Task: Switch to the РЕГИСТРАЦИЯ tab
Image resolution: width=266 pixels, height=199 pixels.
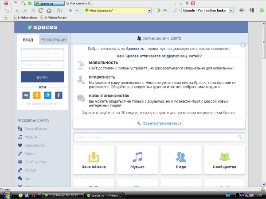Action: click(54, 40)
